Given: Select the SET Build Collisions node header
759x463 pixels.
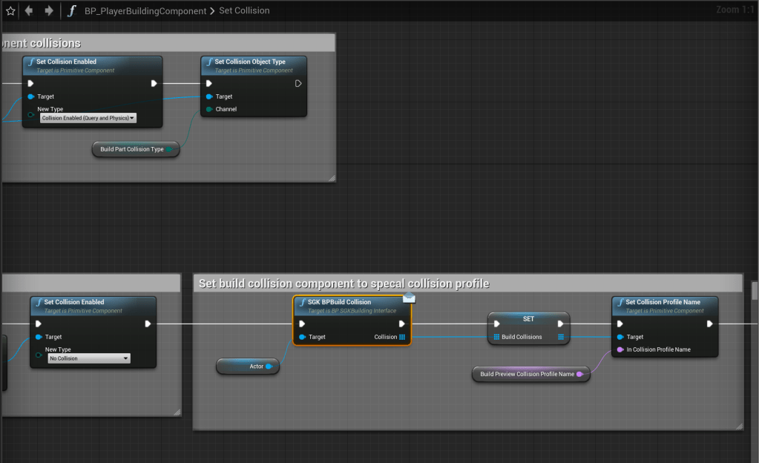Looking at the screenshot, I should pyautogui.click(x=528, y=319).
